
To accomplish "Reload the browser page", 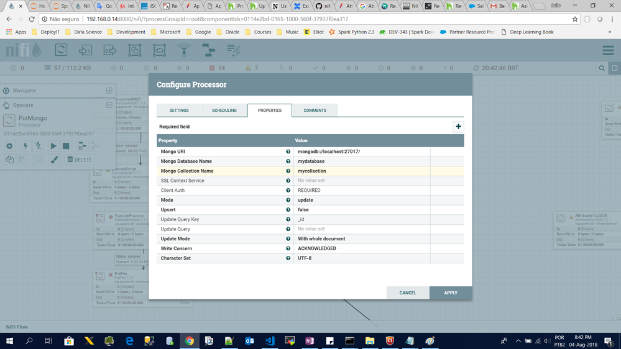I will pyautogui.click(x=32, y=19).
